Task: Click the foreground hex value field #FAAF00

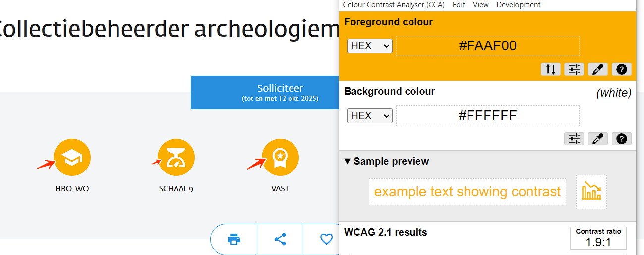Action: [487, 46]
